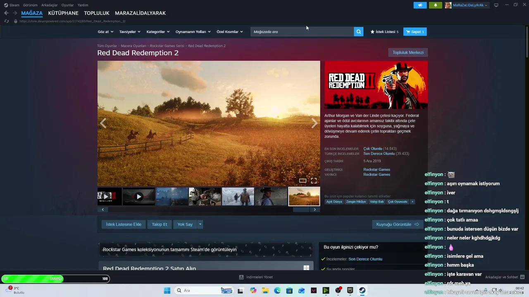Image resolution: width=529 pixels, height=297 pixels.
Task: Reload the store page
Action: coord(6,21)
